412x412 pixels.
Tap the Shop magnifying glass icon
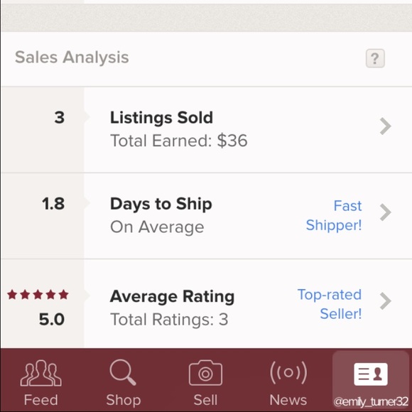click(x=123, y=372)
